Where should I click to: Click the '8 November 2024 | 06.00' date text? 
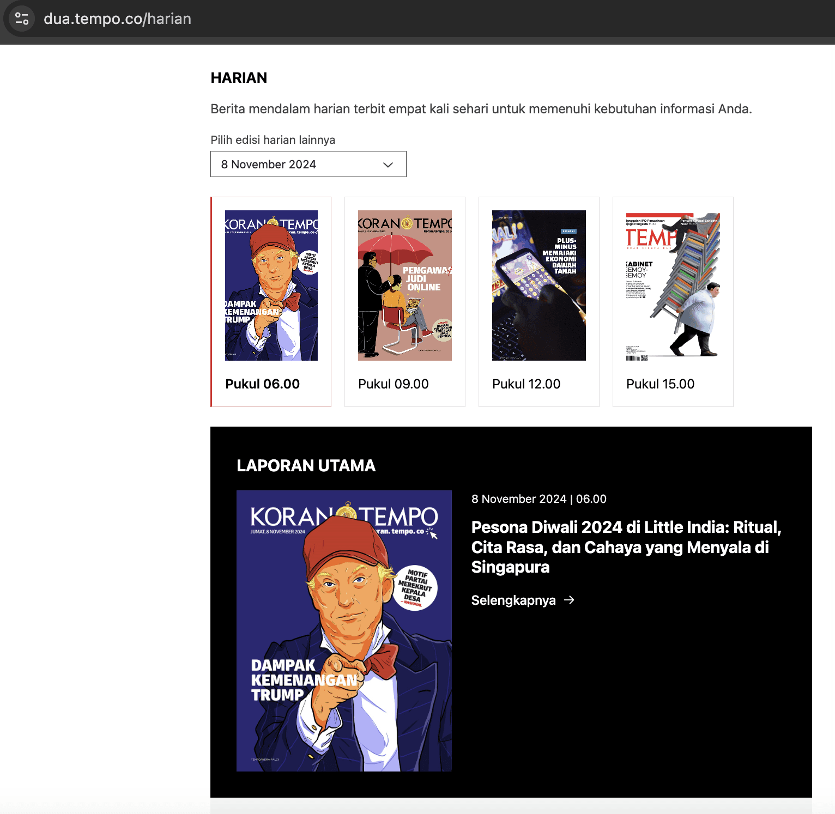tap(539, 499)
